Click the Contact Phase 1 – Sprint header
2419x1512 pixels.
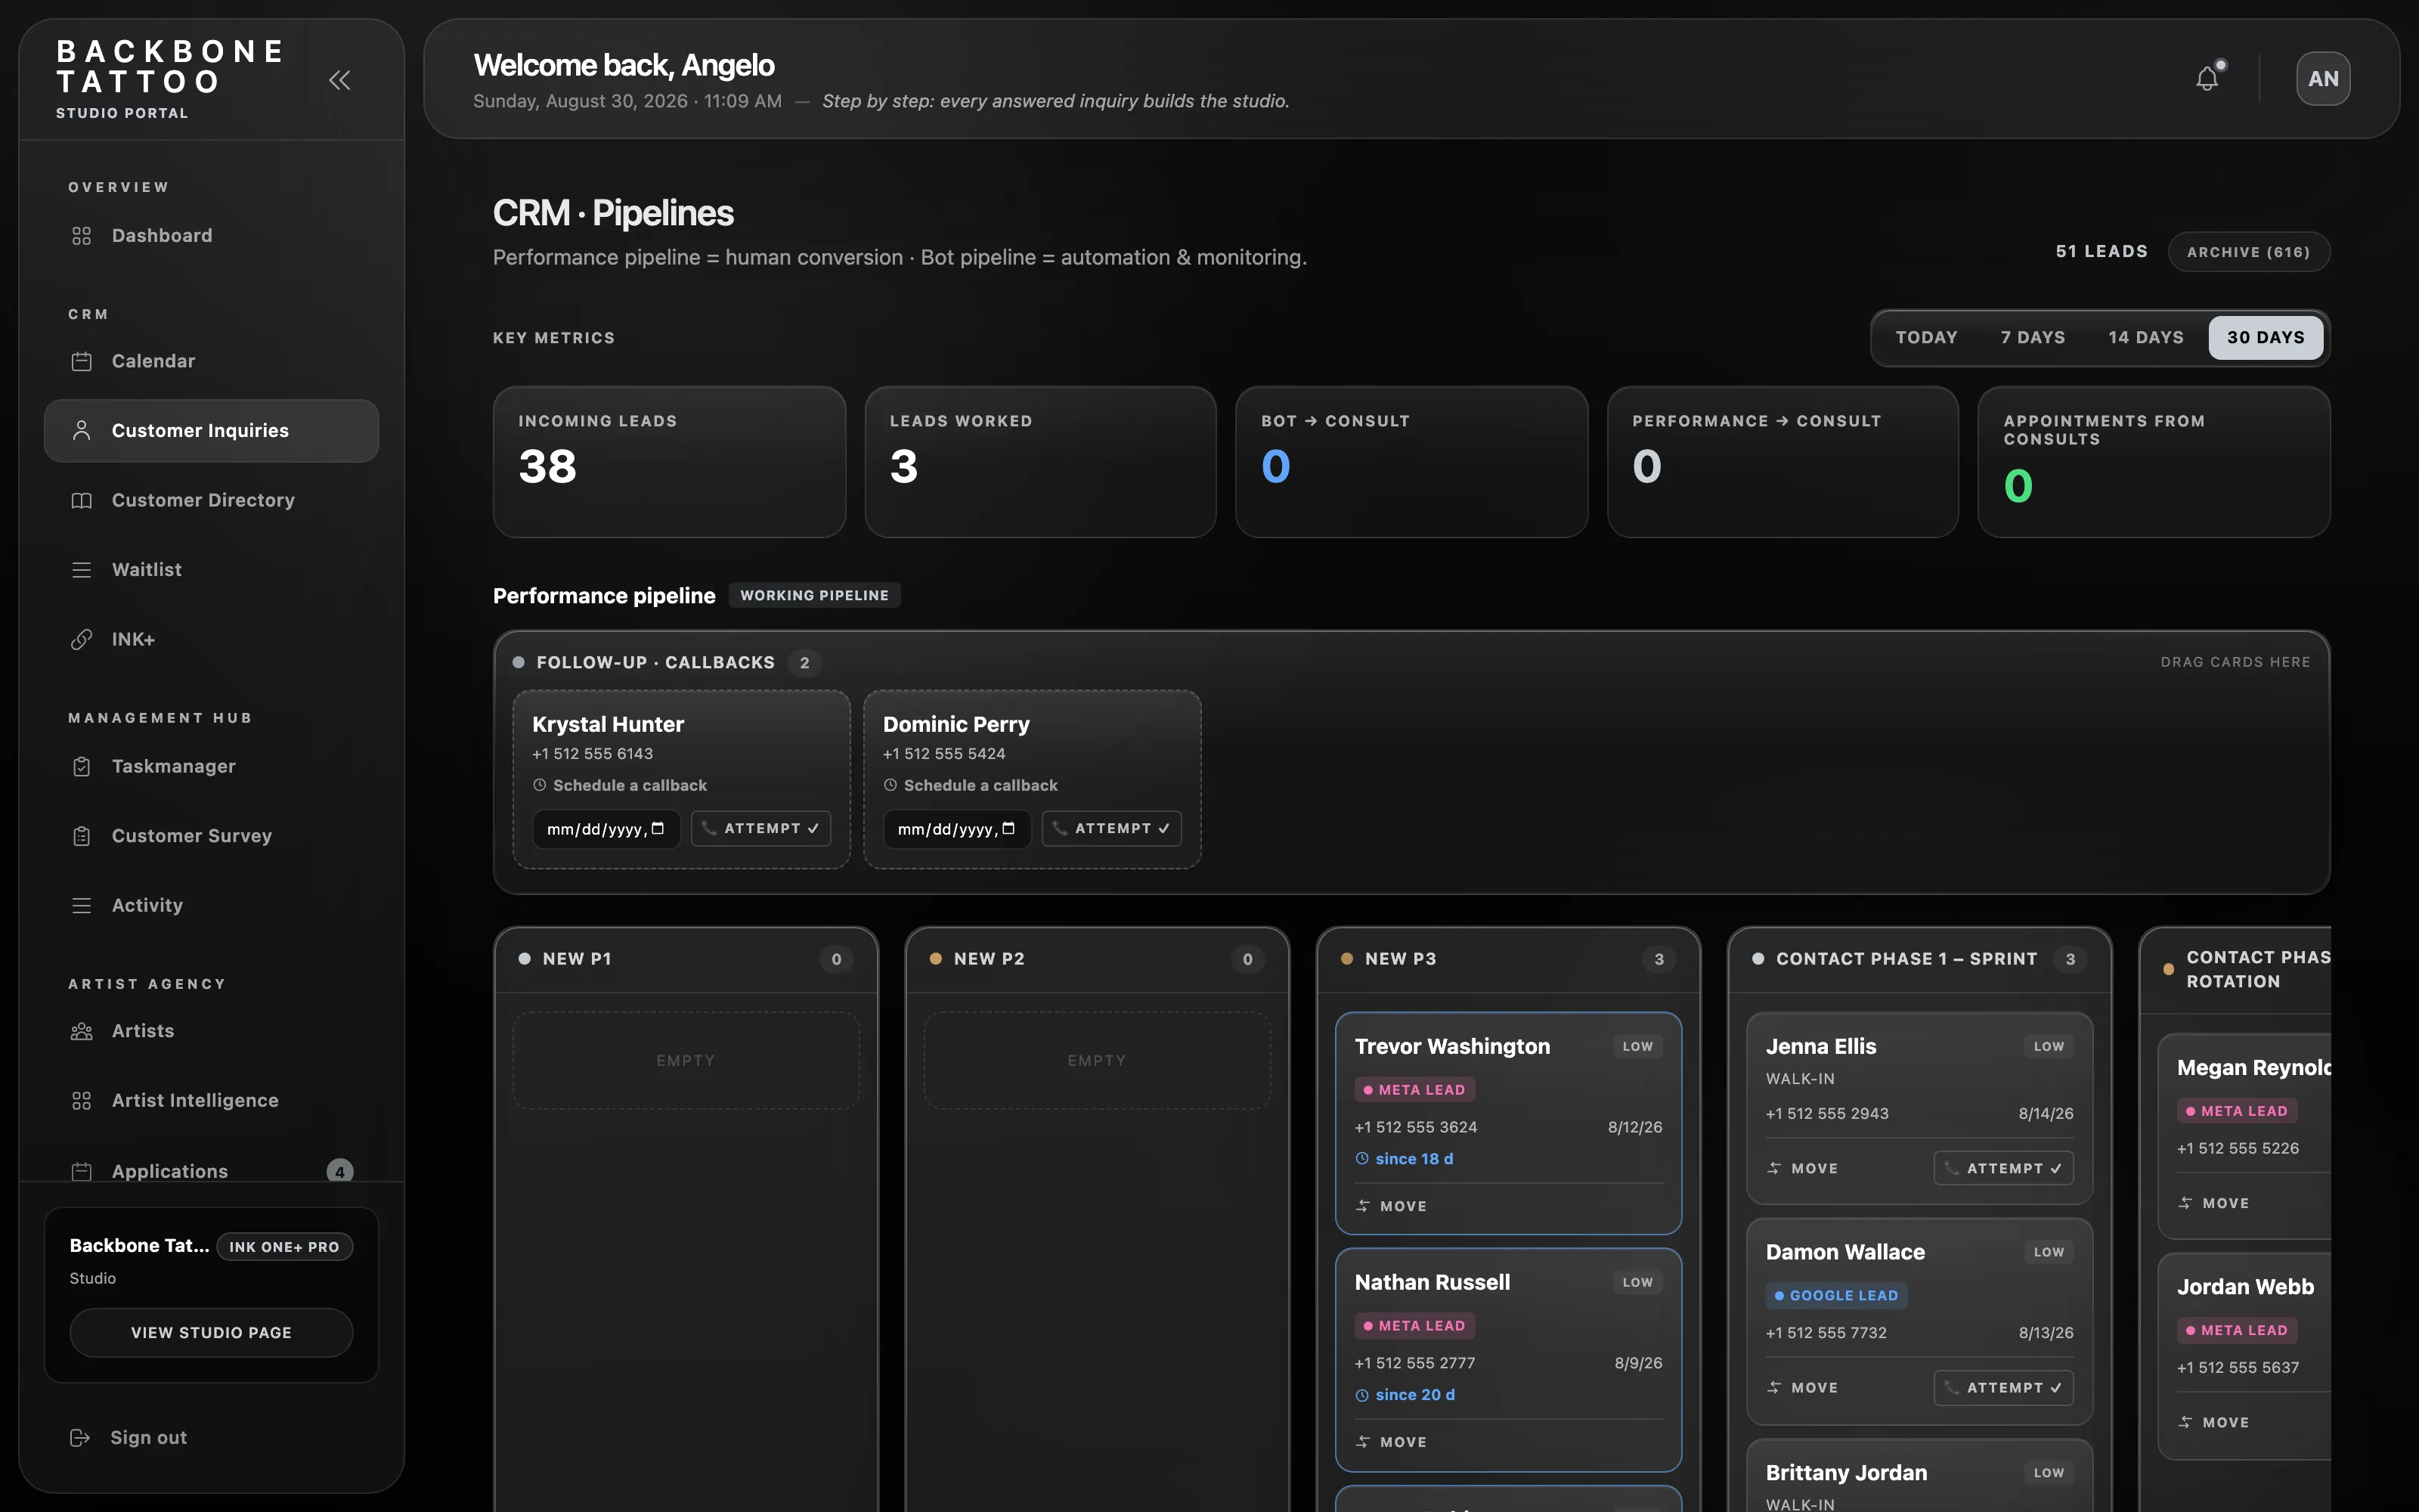[x=1919, y=959]
